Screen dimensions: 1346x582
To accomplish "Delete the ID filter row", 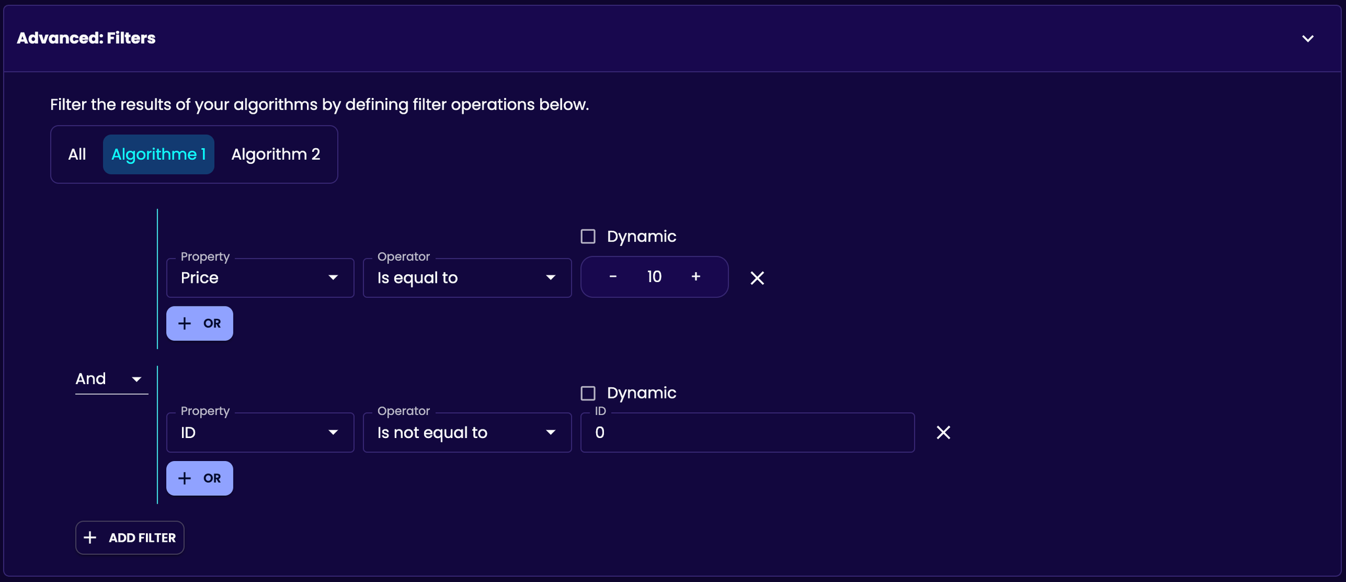I will point(943,433).
